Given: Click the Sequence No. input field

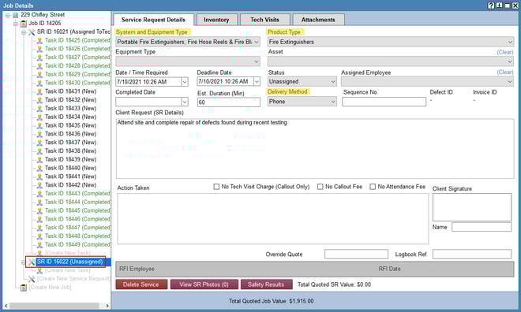Looking at the screenshot, I should click(x=384, y=102).
